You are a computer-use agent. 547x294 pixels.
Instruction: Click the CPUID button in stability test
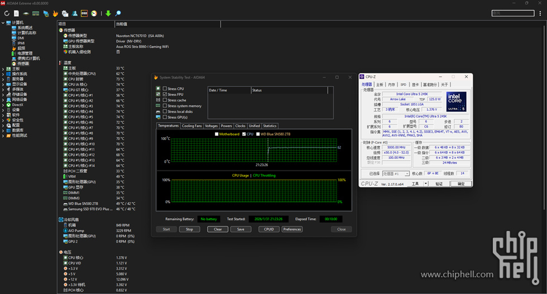pos(269,229)
